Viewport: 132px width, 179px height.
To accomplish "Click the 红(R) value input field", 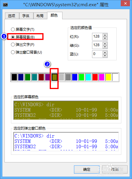I will coord(97,36).
